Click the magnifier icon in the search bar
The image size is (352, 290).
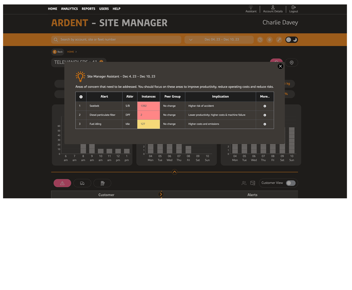[56, 40]
